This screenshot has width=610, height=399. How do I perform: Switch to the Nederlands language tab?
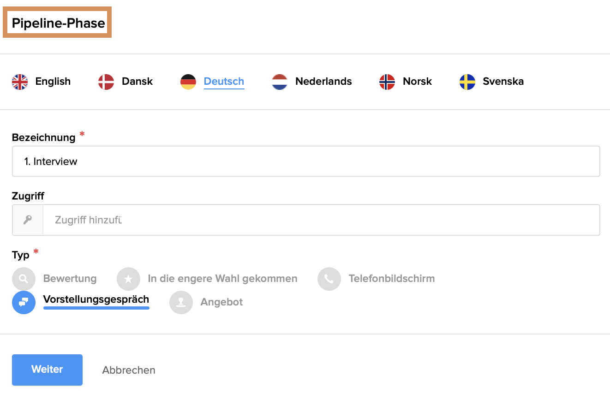[323, 82]
